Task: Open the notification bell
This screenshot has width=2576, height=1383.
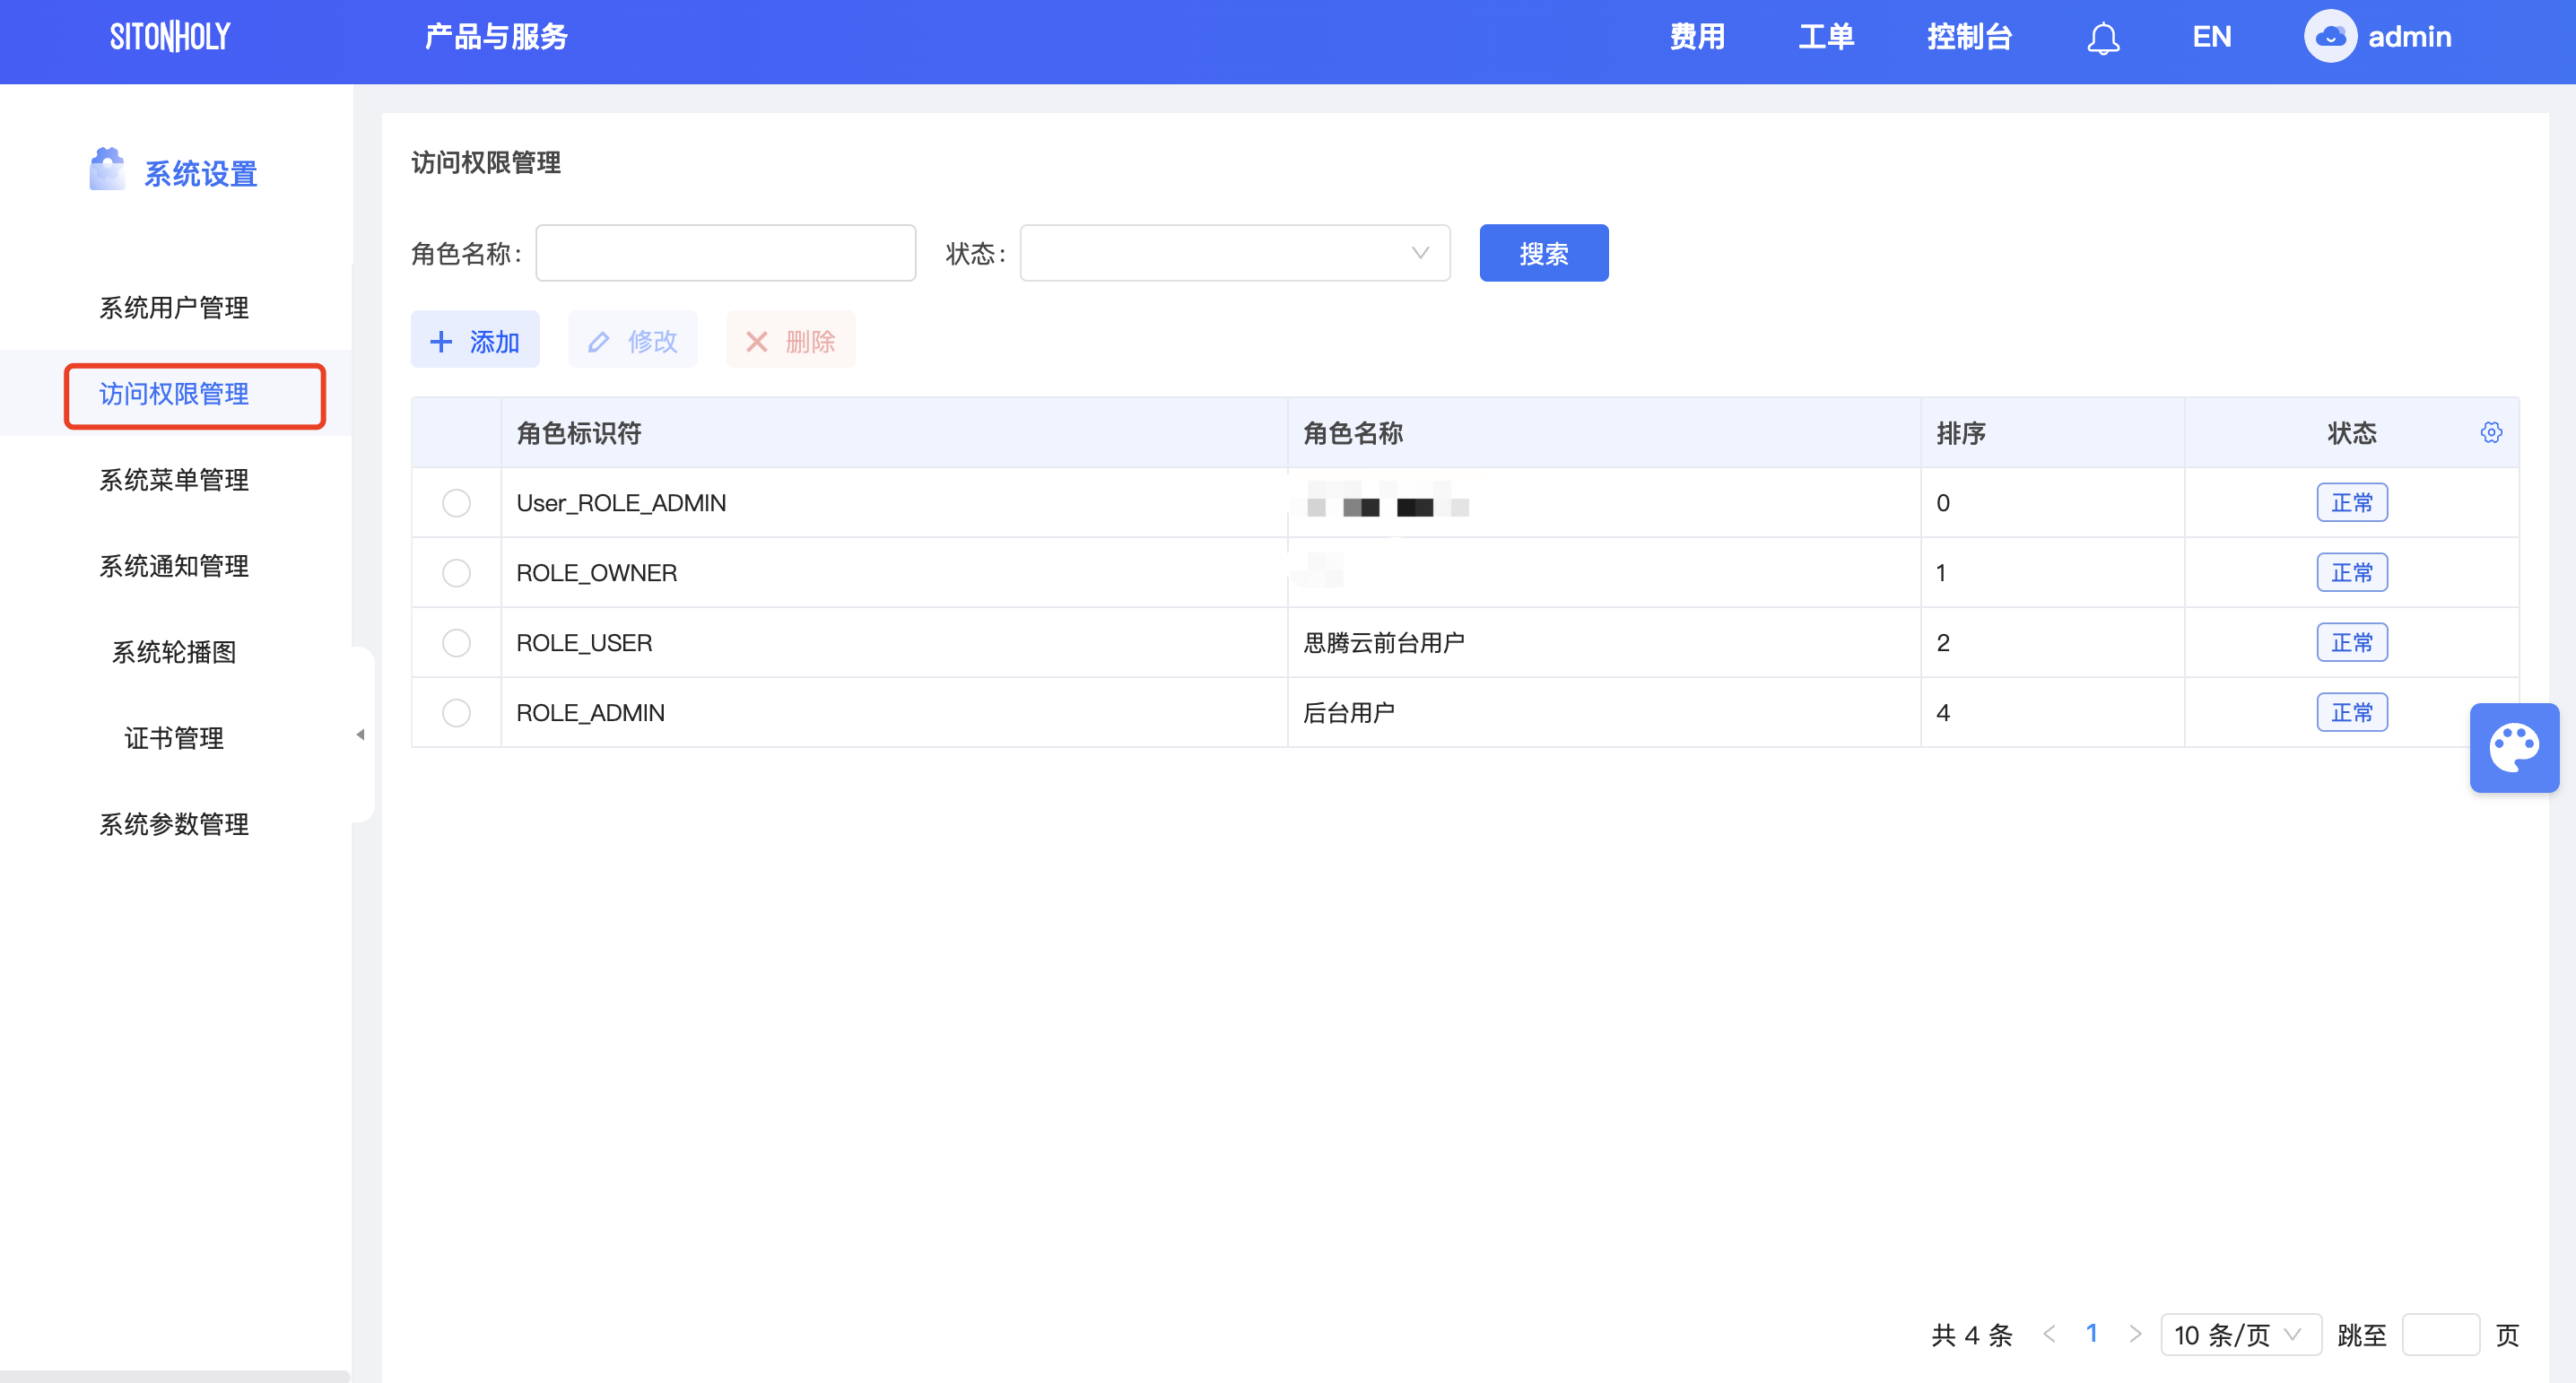Action: (2103, 38)
